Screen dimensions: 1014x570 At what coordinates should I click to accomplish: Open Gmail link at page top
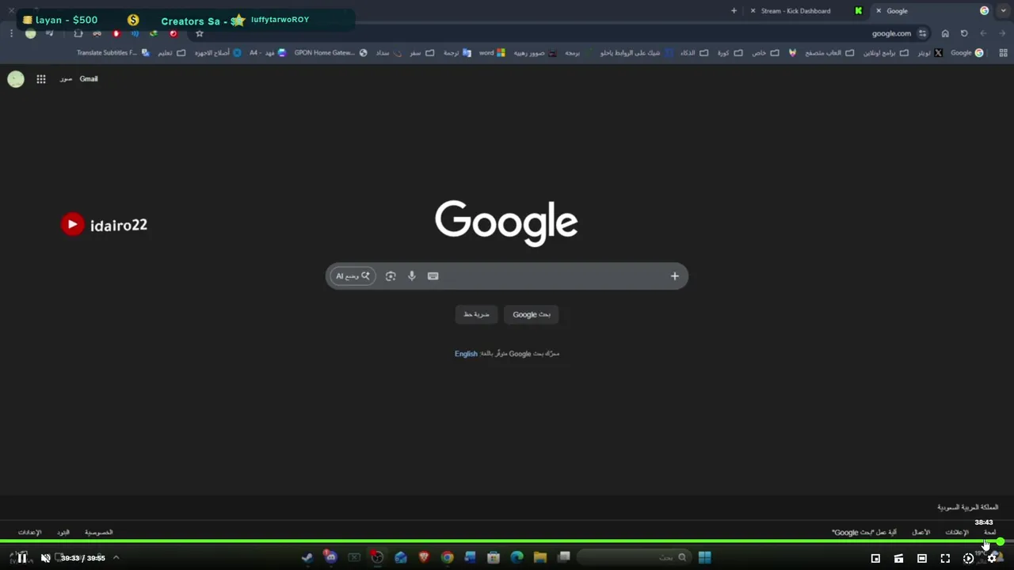pyautogui.click(x=89, y=79)
